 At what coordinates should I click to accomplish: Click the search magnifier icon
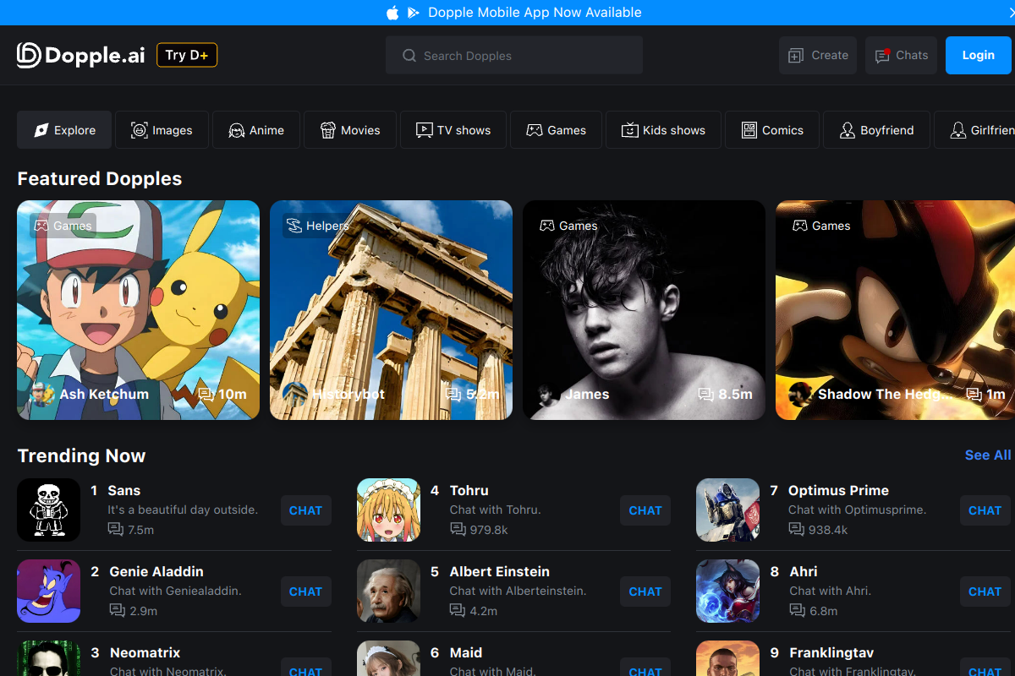(409, 56)
